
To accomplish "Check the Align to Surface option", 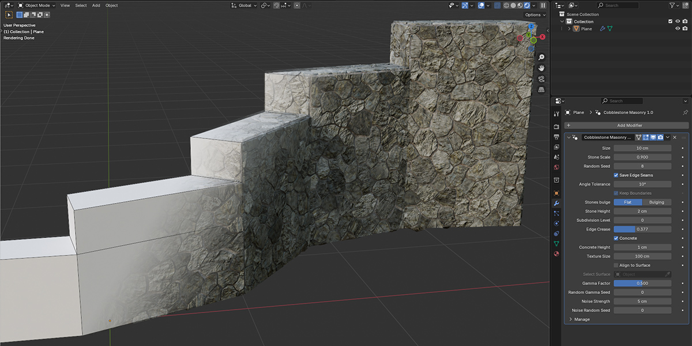I will [x=616, y=265].
